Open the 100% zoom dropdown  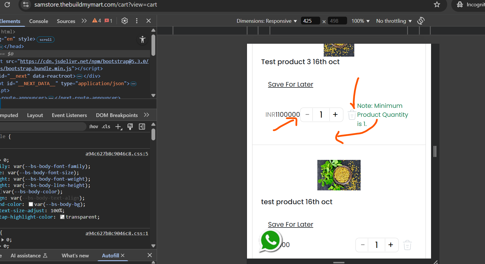tap(360, 21)
